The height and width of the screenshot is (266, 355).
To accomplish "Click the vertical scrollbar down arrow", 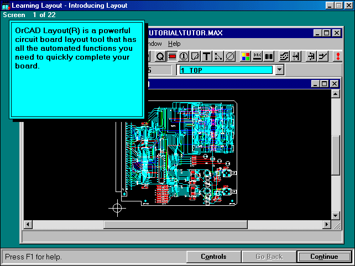I will click(x=335, y=215).
